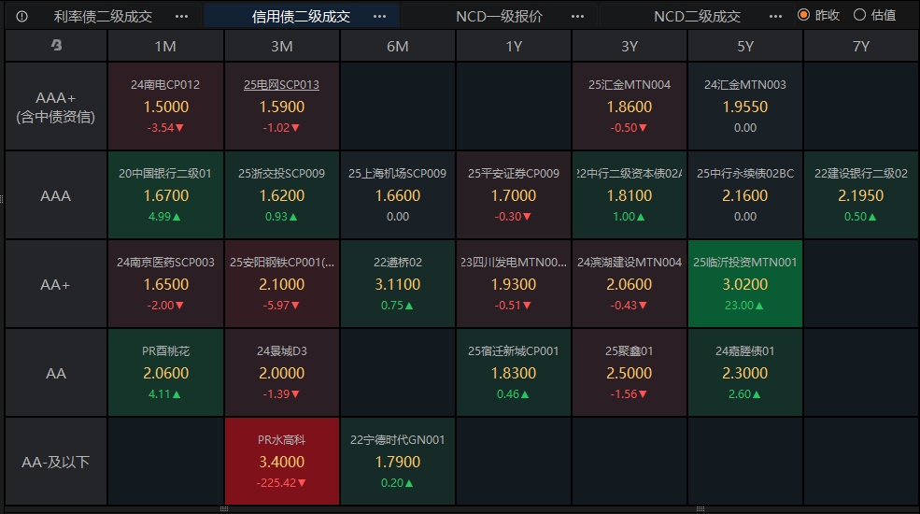Open the 22宁德时代GN001 cell
This screenshot has width=920, height=514.
point(398,462)
